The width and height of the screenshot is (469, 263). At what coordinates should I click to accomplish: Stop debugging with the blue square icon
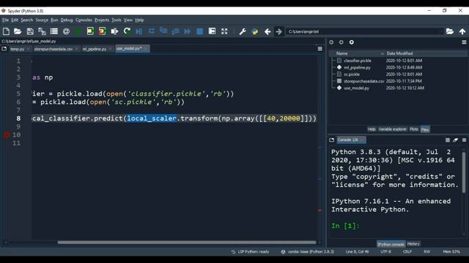click(x=200, y=31)
